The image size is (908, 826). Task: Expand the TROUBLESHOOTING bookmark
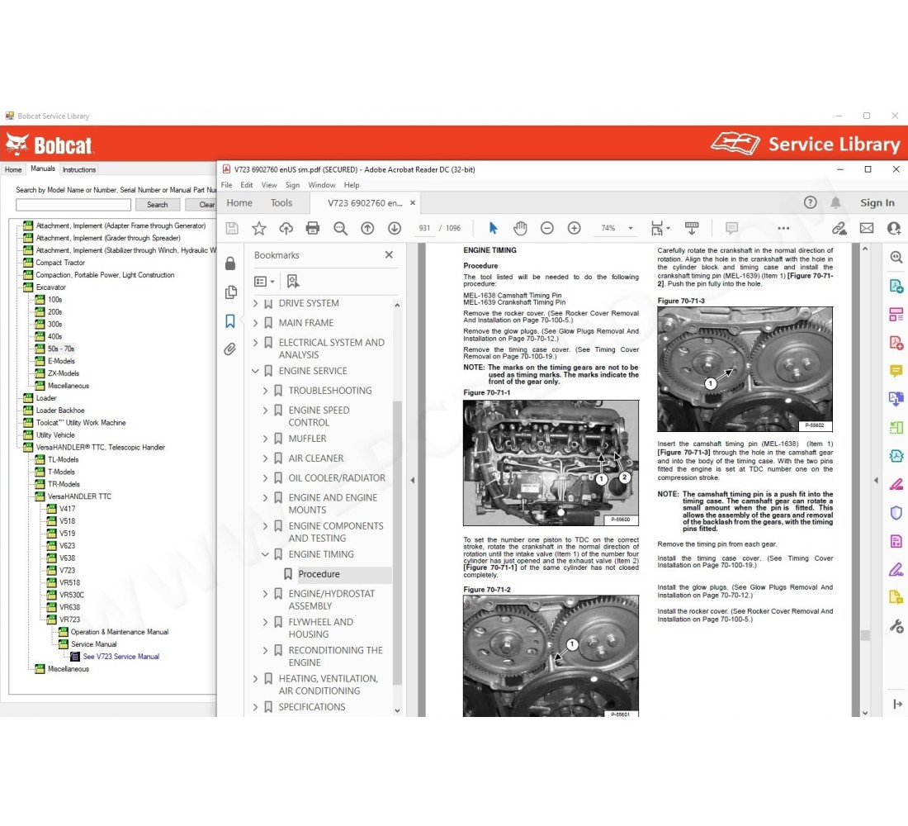coord(265,391)
